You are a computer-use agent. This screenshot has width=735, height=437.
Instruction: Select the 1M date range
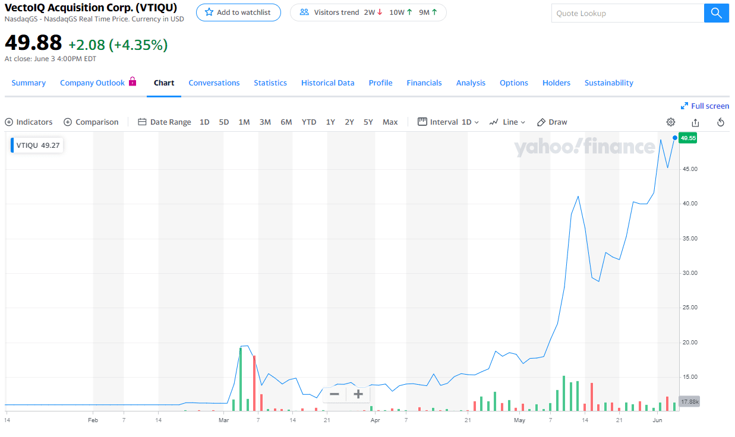click(x=244, y=122)
